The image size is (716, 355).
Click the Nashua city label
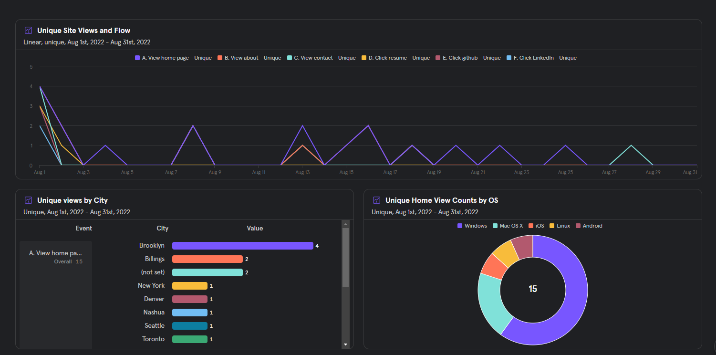tap(154, 313)
